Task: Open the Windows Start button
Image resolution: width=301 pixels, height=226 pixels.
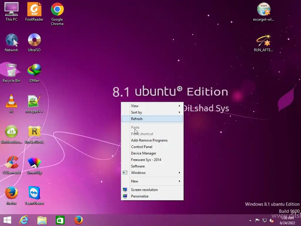Action: 7,220
